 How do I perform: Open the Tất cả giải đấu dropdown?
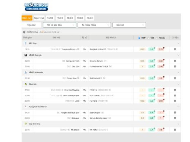pos(60,25)
